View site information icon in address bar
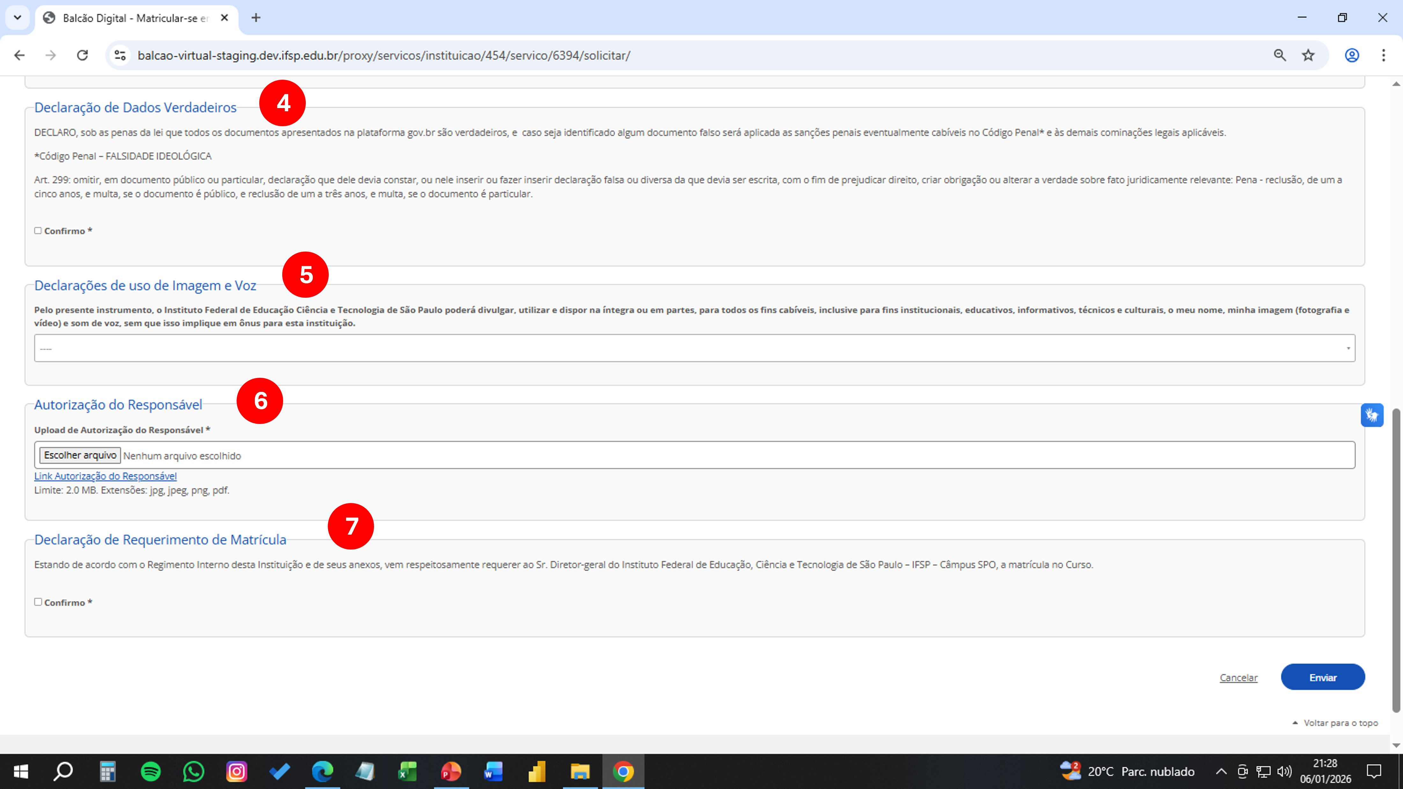 pos(120,55)
